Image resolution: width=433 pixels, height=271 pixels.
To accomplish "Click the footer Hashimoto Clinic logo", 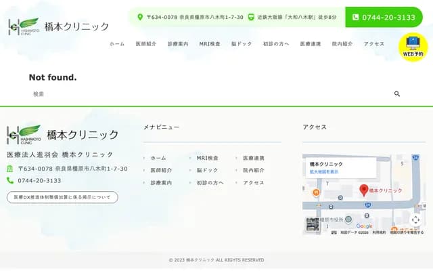I will [x=62, y=134].
